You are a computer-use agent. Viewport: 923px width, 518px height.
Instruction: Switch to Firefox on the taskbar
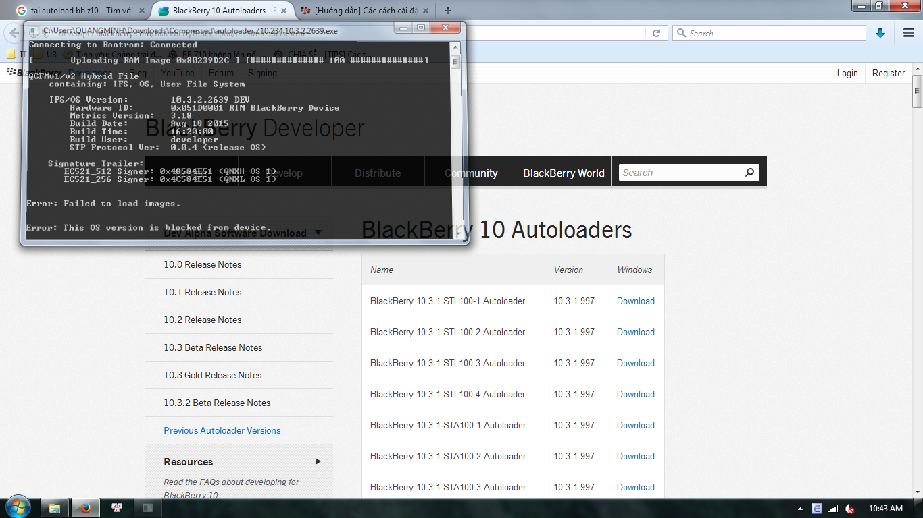[86, 508]
